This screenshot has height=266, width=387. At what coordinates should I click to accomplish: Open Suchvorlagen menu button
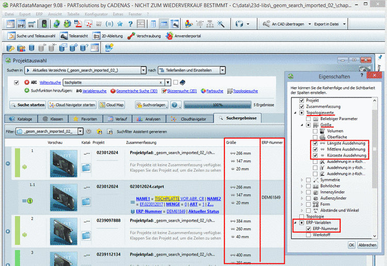pyautogui.click(x=152, y=105)
